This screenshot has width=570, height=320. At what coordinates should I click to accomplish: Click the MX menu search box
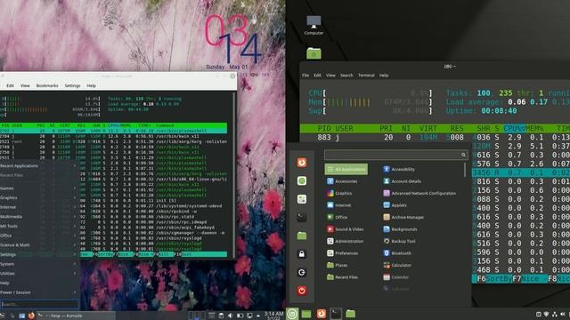click(39, 304)
